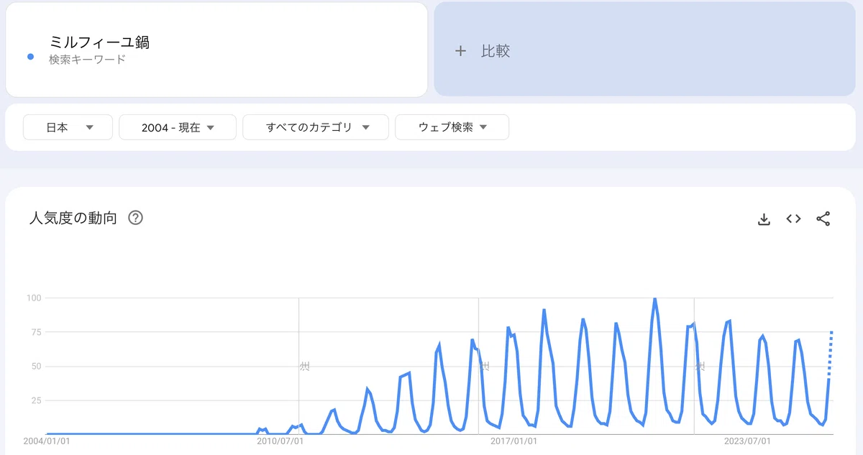This screenshot has width=863, height=455.
Task: Open the embed code icon
Action: [x=793, y=219]
